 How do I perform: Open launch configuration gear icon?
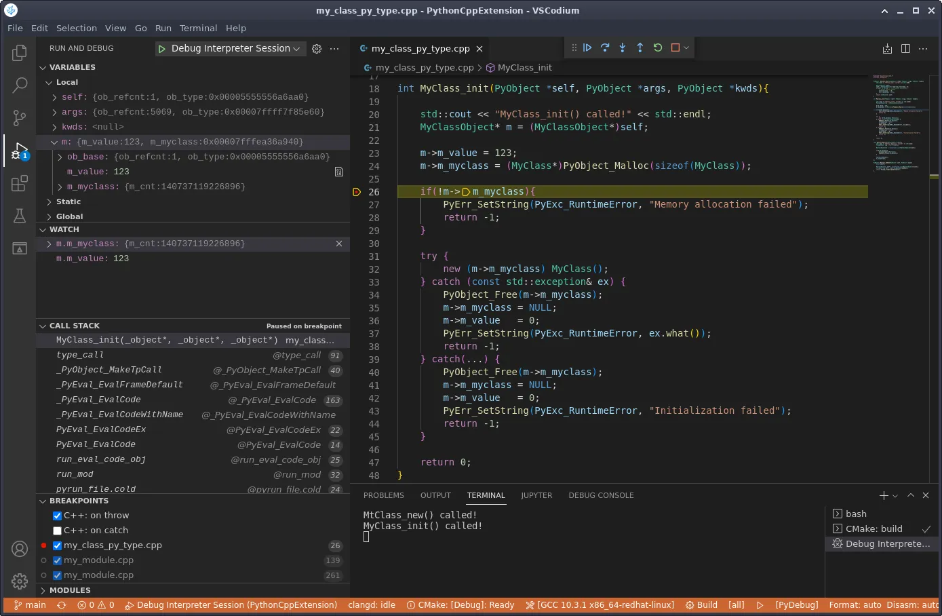click(x=317, y=49)
